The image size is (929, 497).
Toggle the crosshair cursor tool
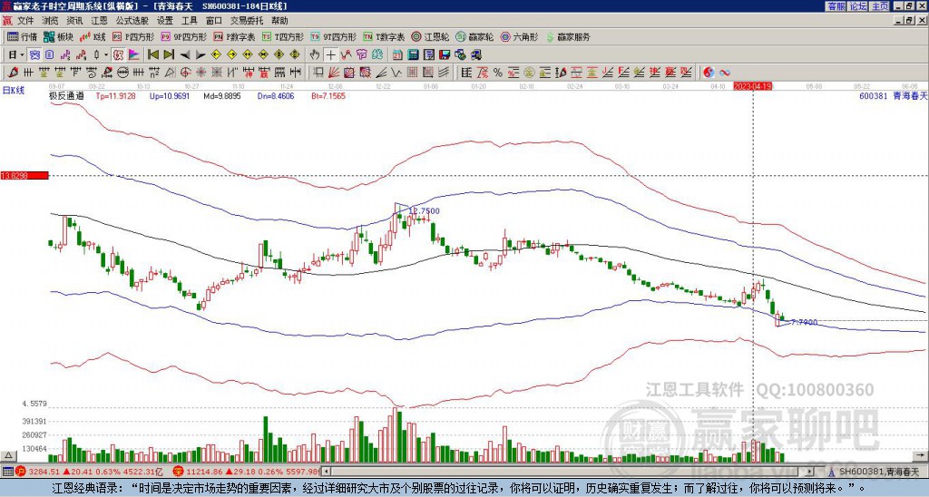coord(330,55)
